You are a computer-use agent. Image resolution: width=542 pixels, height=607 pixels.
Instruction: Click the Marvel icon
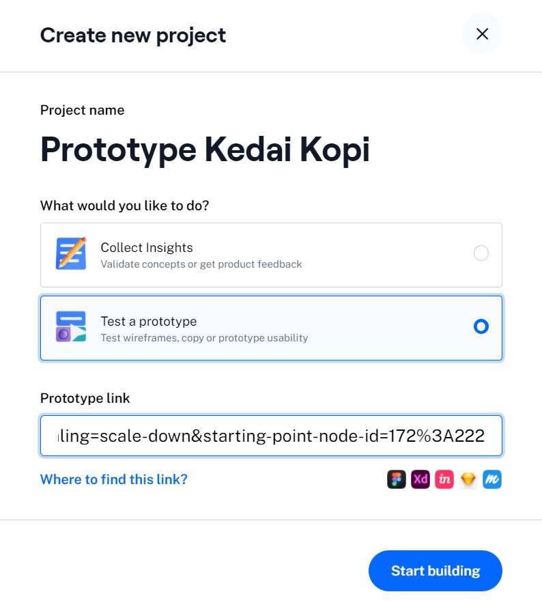coord(492,479)
